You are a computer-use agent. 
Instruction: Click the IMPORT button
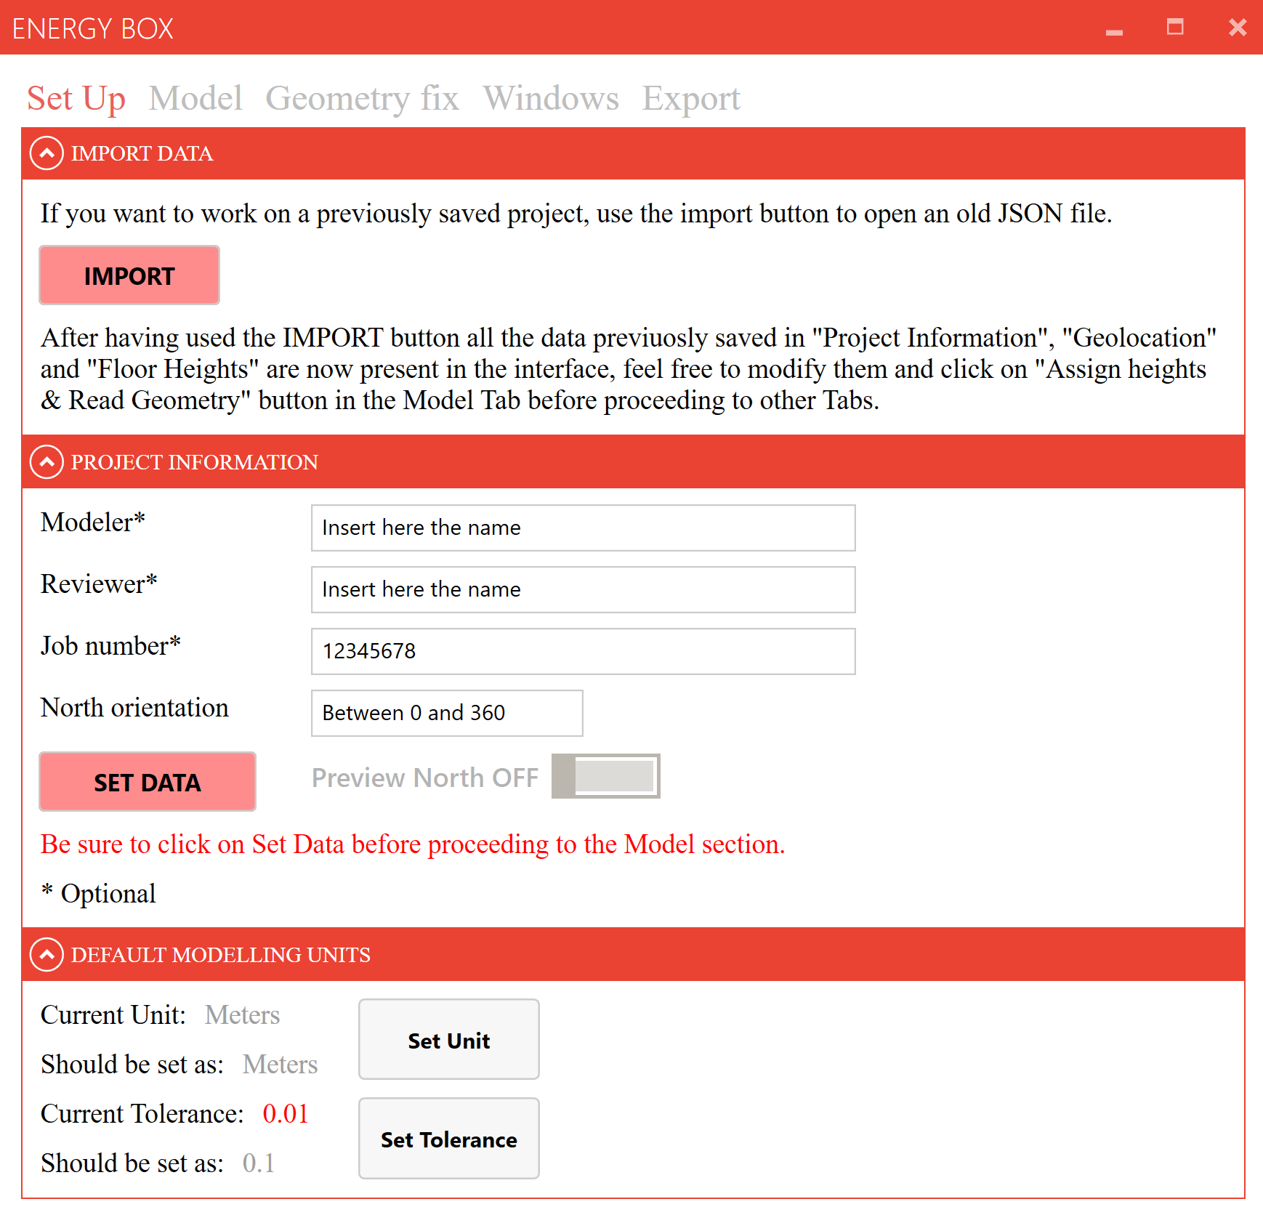tap(129, 275)
